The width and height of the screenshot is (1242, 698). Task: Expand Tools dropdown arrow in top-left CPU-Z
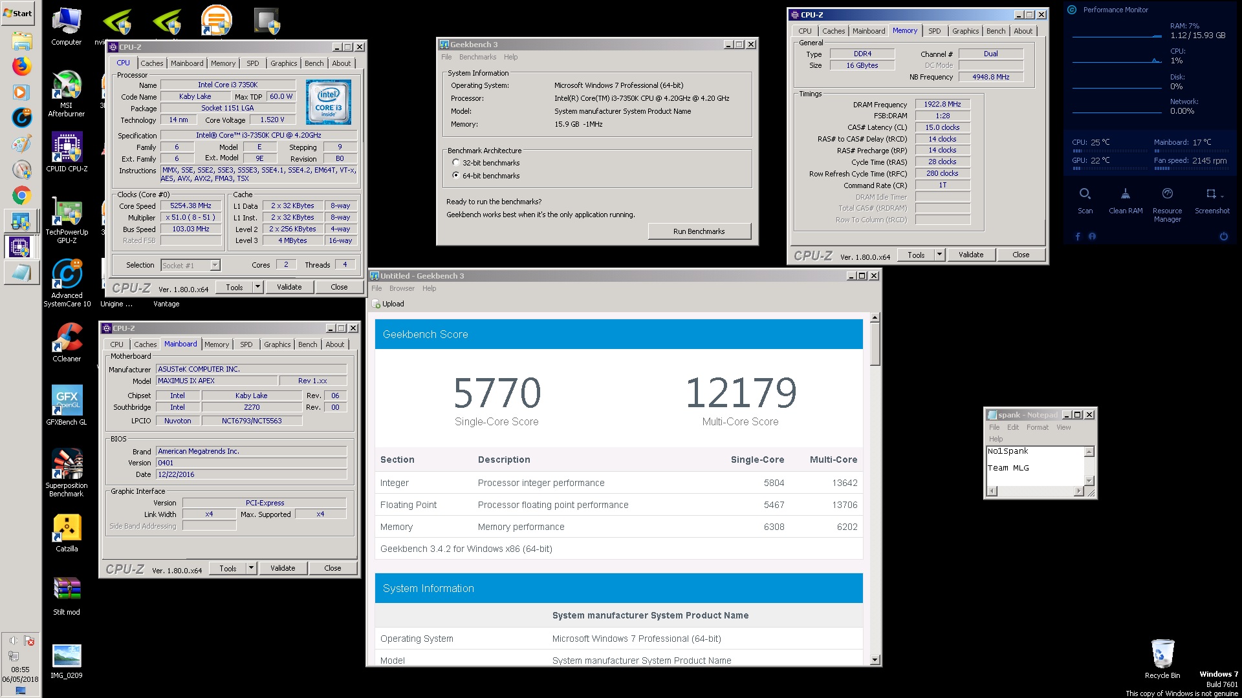[x=257, y=287]
